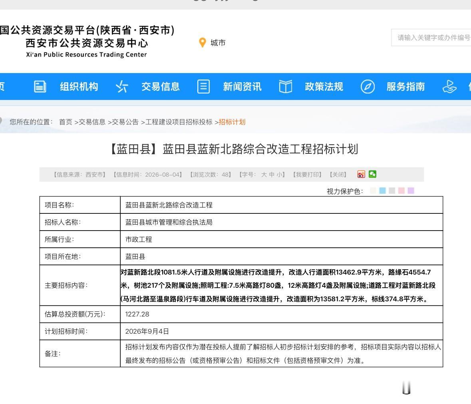Click the hand icon at the right end of the nav bar
The width and height of the screenshot is (471, 404).
click(449, 86)
